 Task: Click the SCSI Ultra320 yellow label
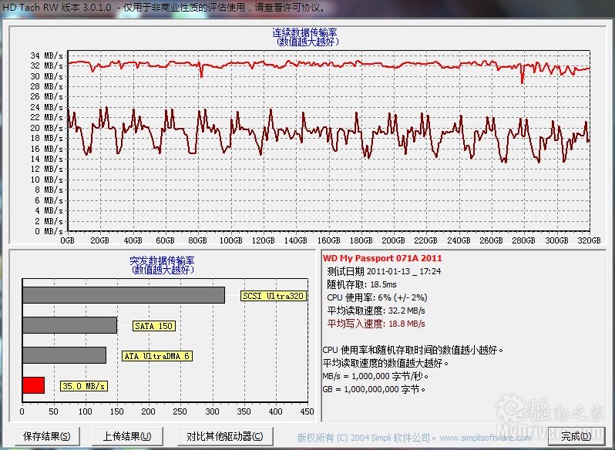pos(273,296)
